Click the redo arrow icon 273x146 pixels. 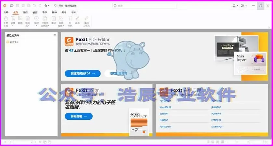[x=40, y=6]
